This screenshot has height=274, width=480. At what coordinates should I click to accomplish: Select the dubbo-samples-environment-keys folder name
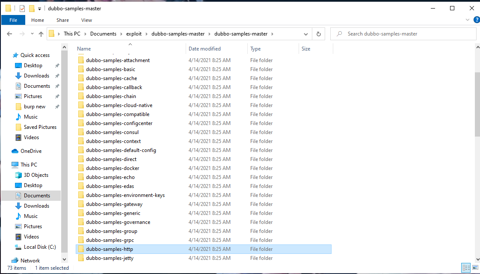pos(125,195)
